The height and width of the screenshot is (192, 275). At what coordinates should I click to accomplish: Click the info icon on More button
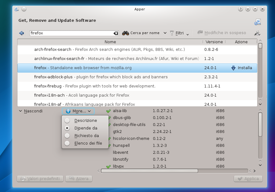pos(68,111)
